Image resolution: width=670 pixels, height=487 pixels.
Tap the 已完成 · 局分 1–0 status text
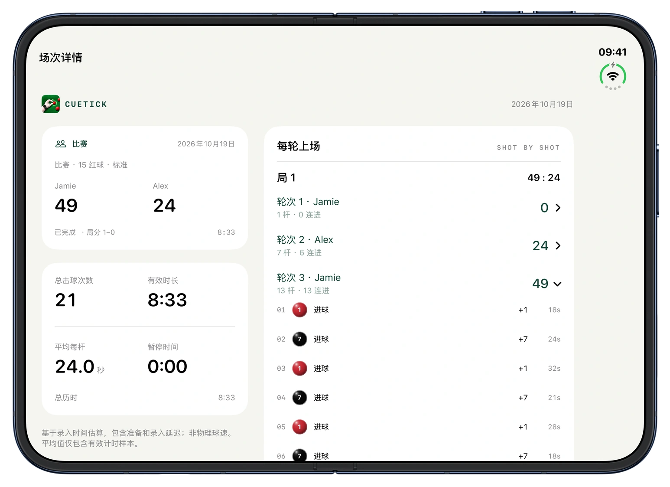(x=85, y=232)
